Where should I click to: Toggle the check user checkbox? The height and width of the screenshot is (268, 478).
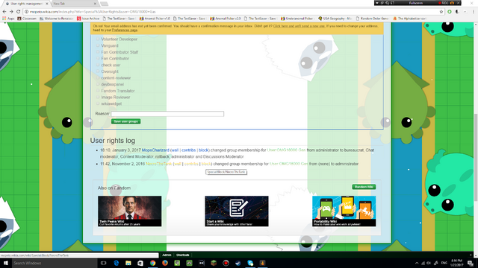pos(98,65)
